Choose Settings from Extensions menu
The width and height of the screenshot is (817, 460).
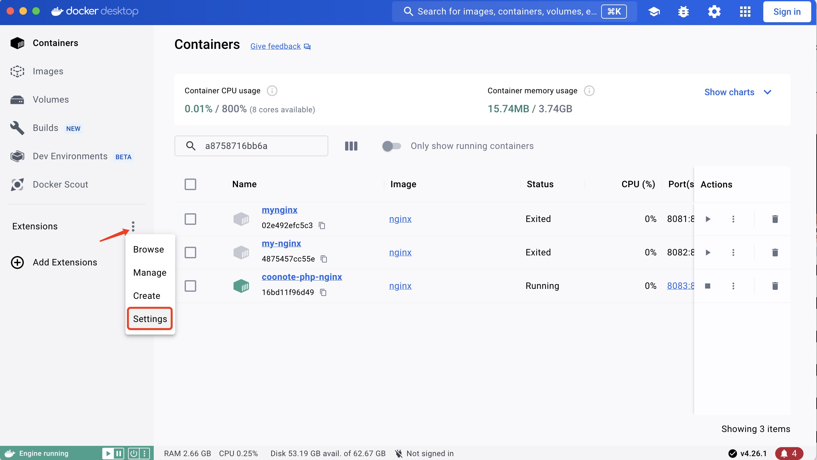(x=150, y=319)
